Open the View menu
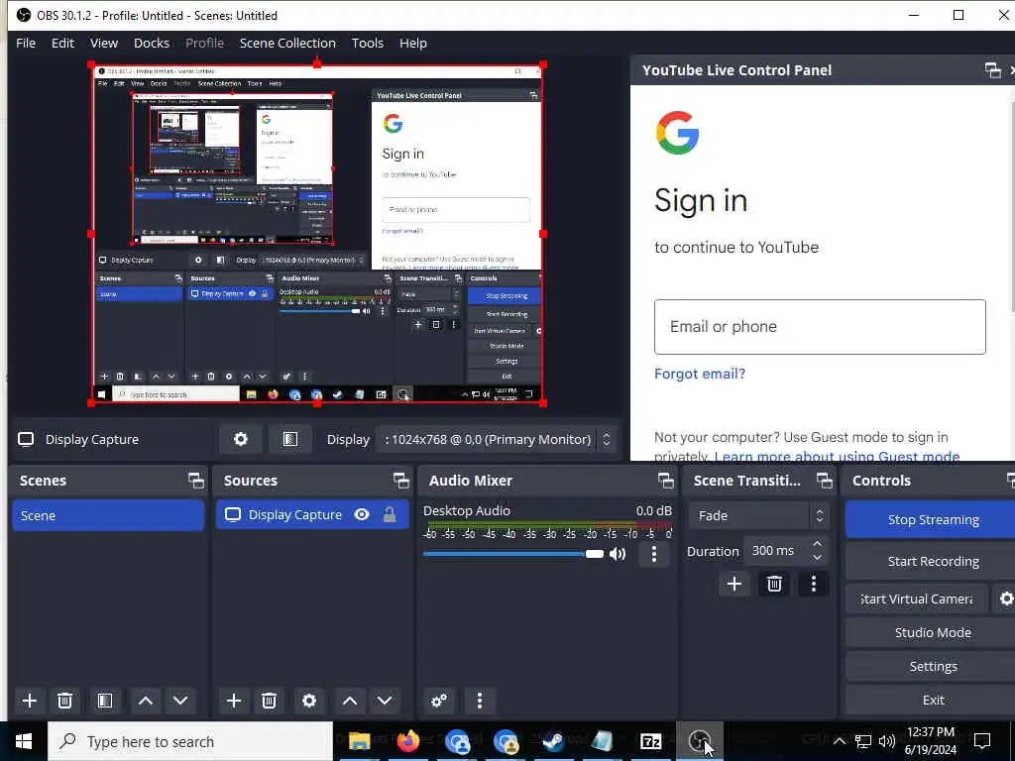 coord(103,43)
